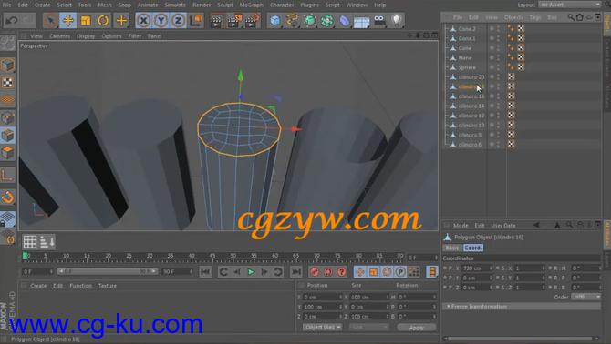Click the timeline preview range slider
Image resolution: width=611 pixels, height=344 pixels.
point(108,271)
